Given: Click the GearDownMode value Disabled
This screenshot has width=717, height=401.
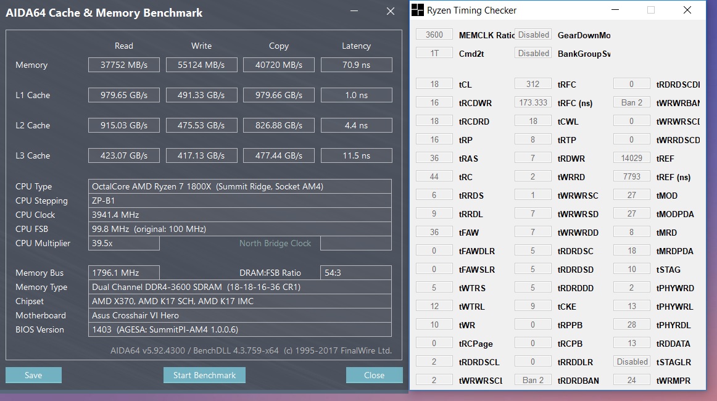Looking at the screenshot, I should point(533,35).
